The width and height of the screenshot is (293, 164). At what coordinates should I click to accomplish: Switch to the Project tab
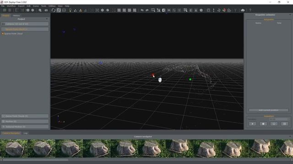click(x=5, y=15)
